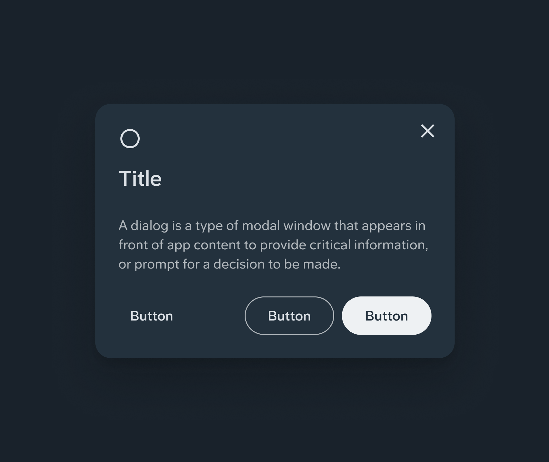Click the dark backdrop outside the dialog

(x=48, y=417)
